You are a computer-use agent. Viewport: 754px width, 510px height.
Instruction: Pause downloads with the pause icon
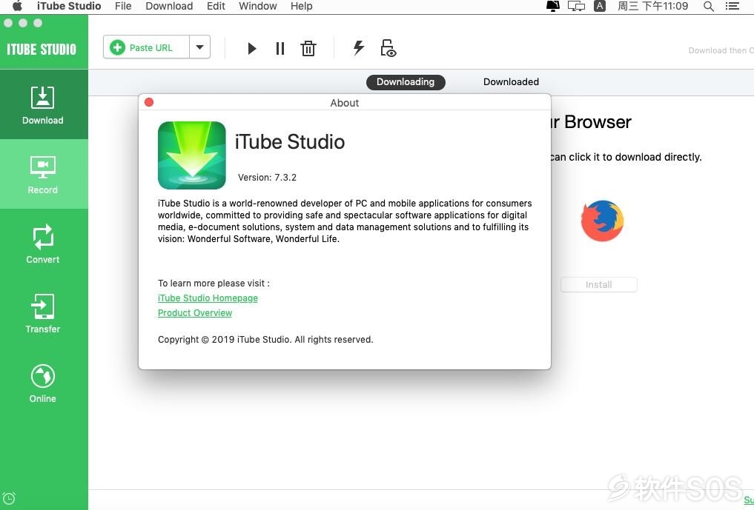click(280, 49)
